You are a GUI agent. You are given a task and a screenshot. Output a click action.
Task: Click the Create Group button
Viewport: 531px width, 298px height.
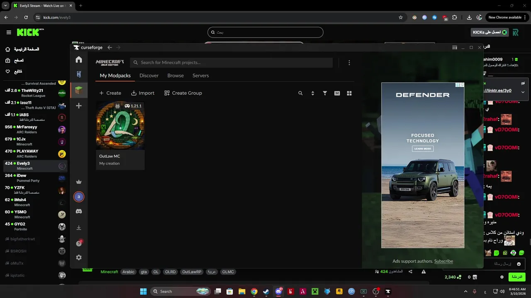pyautogui.click(x=183, y=93)
